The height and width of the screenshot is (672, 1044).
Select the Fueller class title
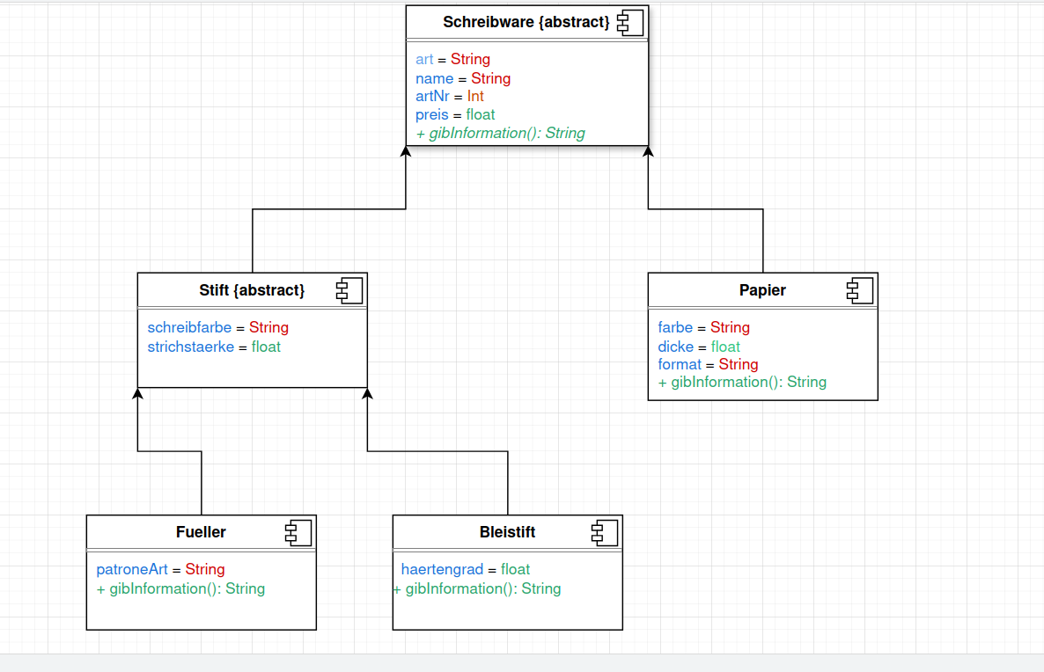pos(201,532)
